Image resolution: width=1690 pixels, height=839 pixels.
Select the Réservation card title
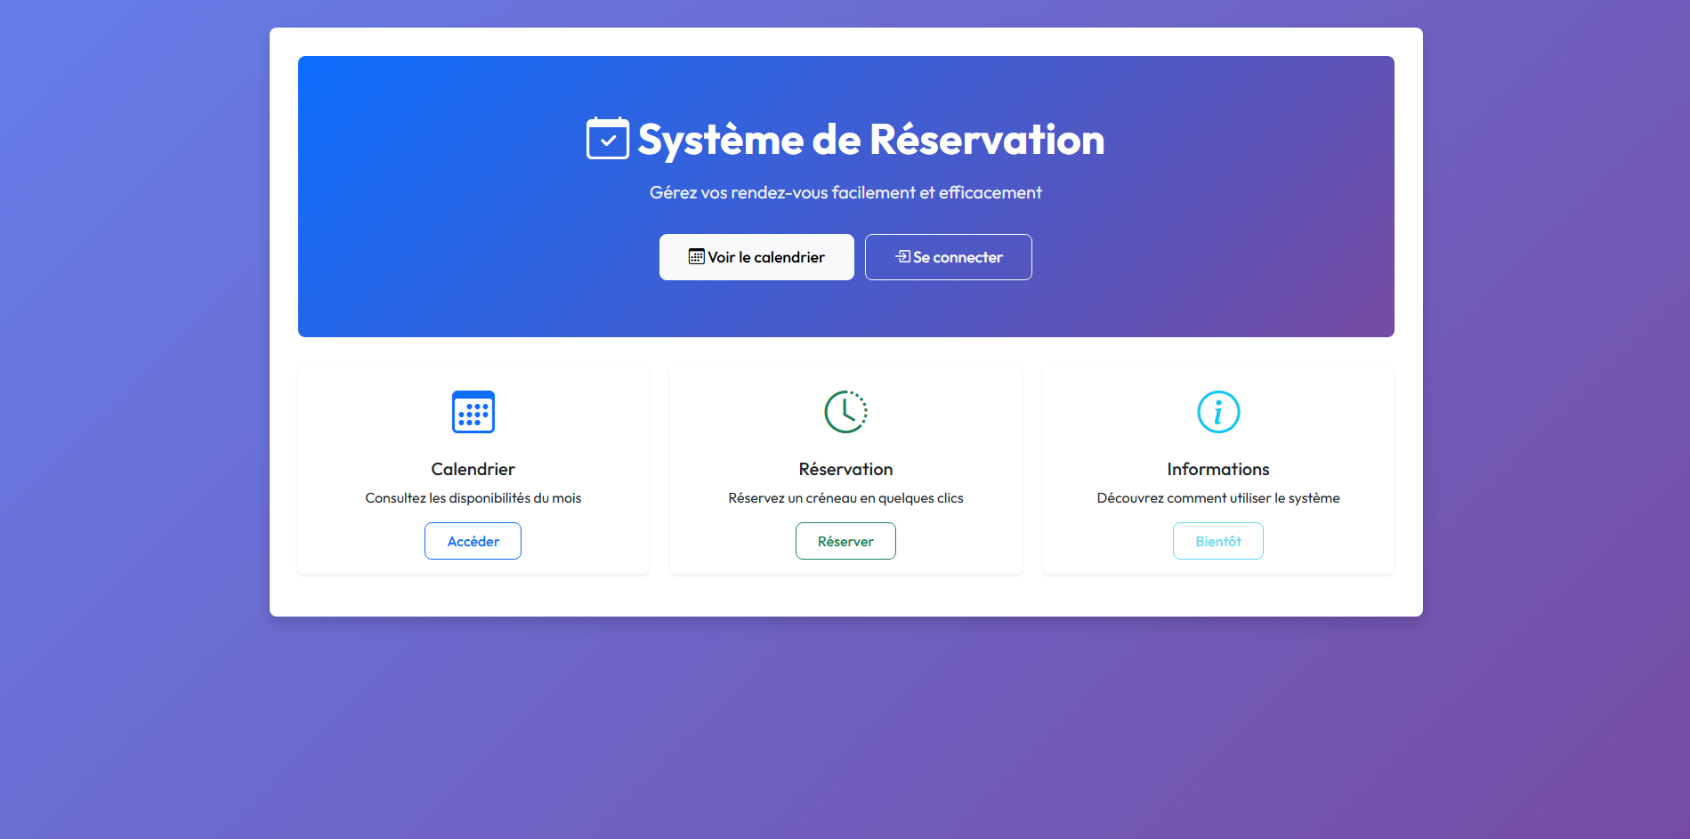coord(845,469)
